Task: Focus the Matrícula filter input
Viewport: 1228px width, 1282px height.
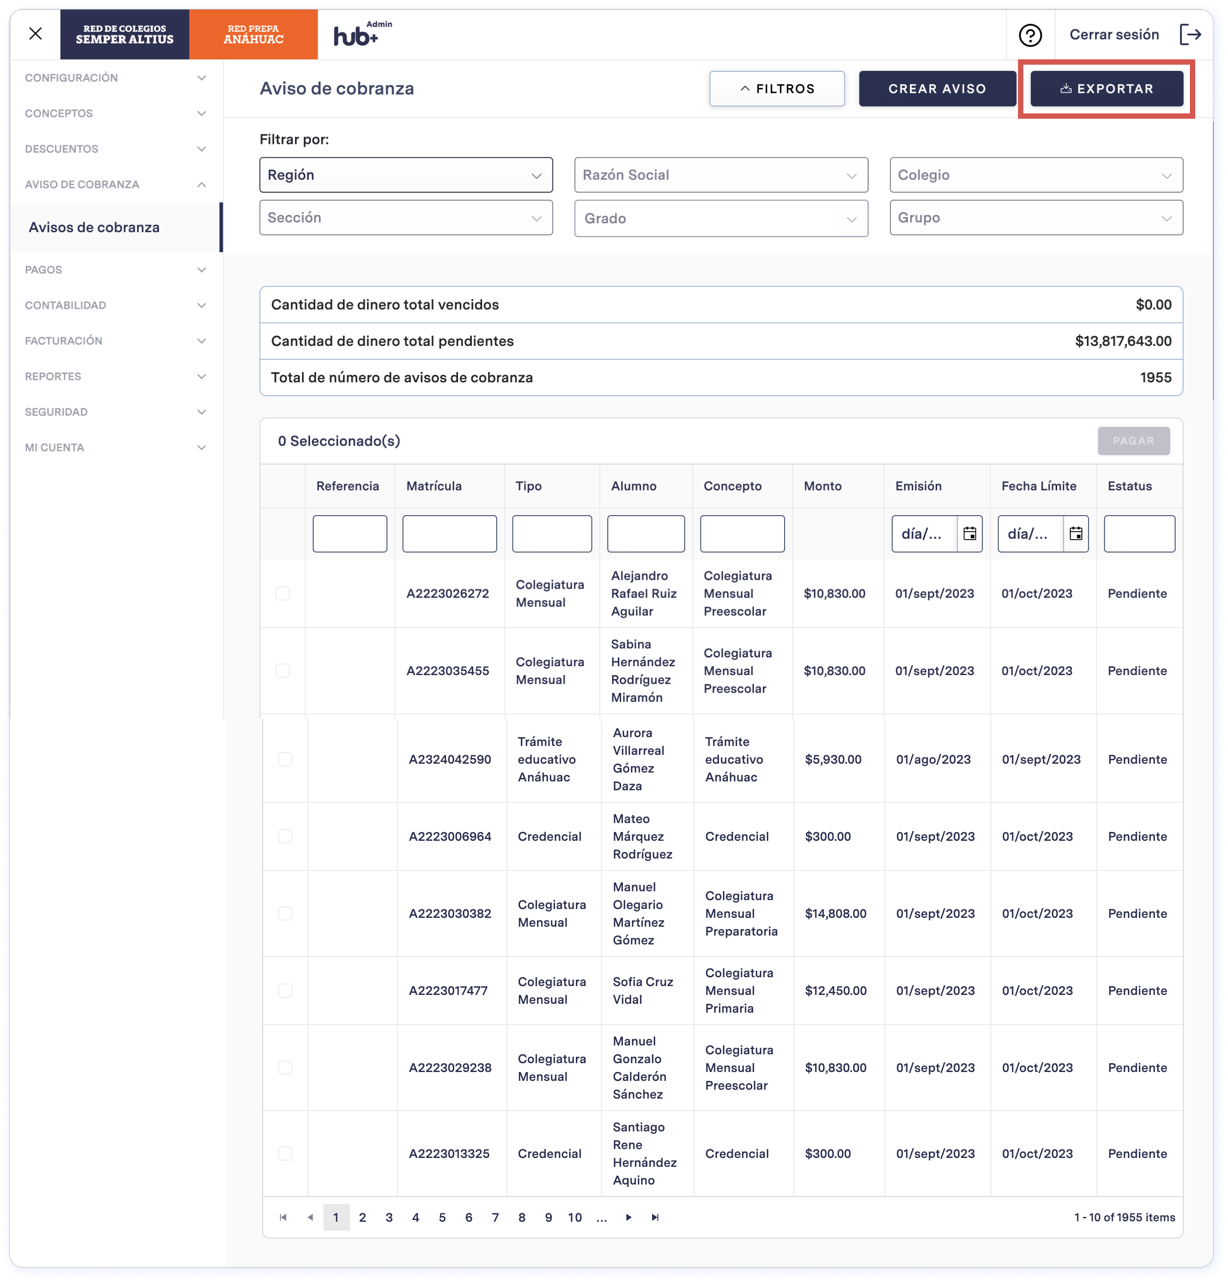Action: [x=449, y=533]
